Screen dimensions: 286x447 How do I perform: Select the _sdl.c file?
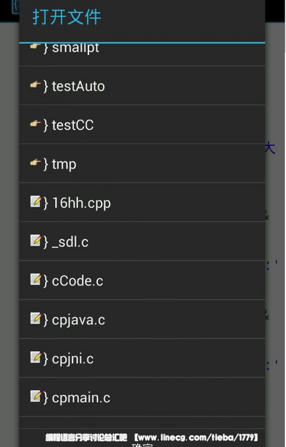pyautogui.click(x=142, y=241)
